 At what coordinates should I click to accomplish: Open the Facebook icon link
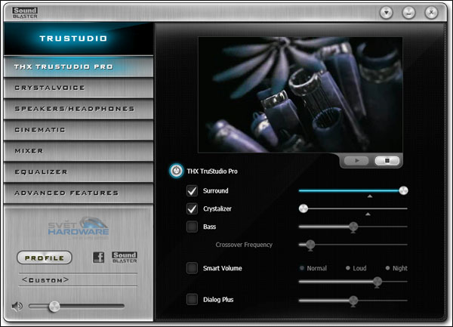coord(98,257)
